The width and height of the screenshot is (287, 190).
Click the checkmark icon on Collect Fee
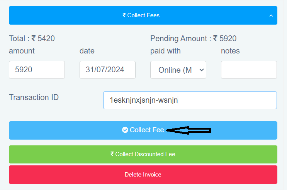(125, 130)
